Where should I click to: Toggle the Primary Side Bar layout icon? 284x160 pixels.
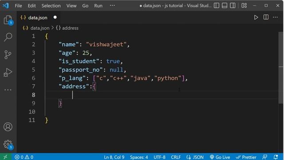pos(217,6)
